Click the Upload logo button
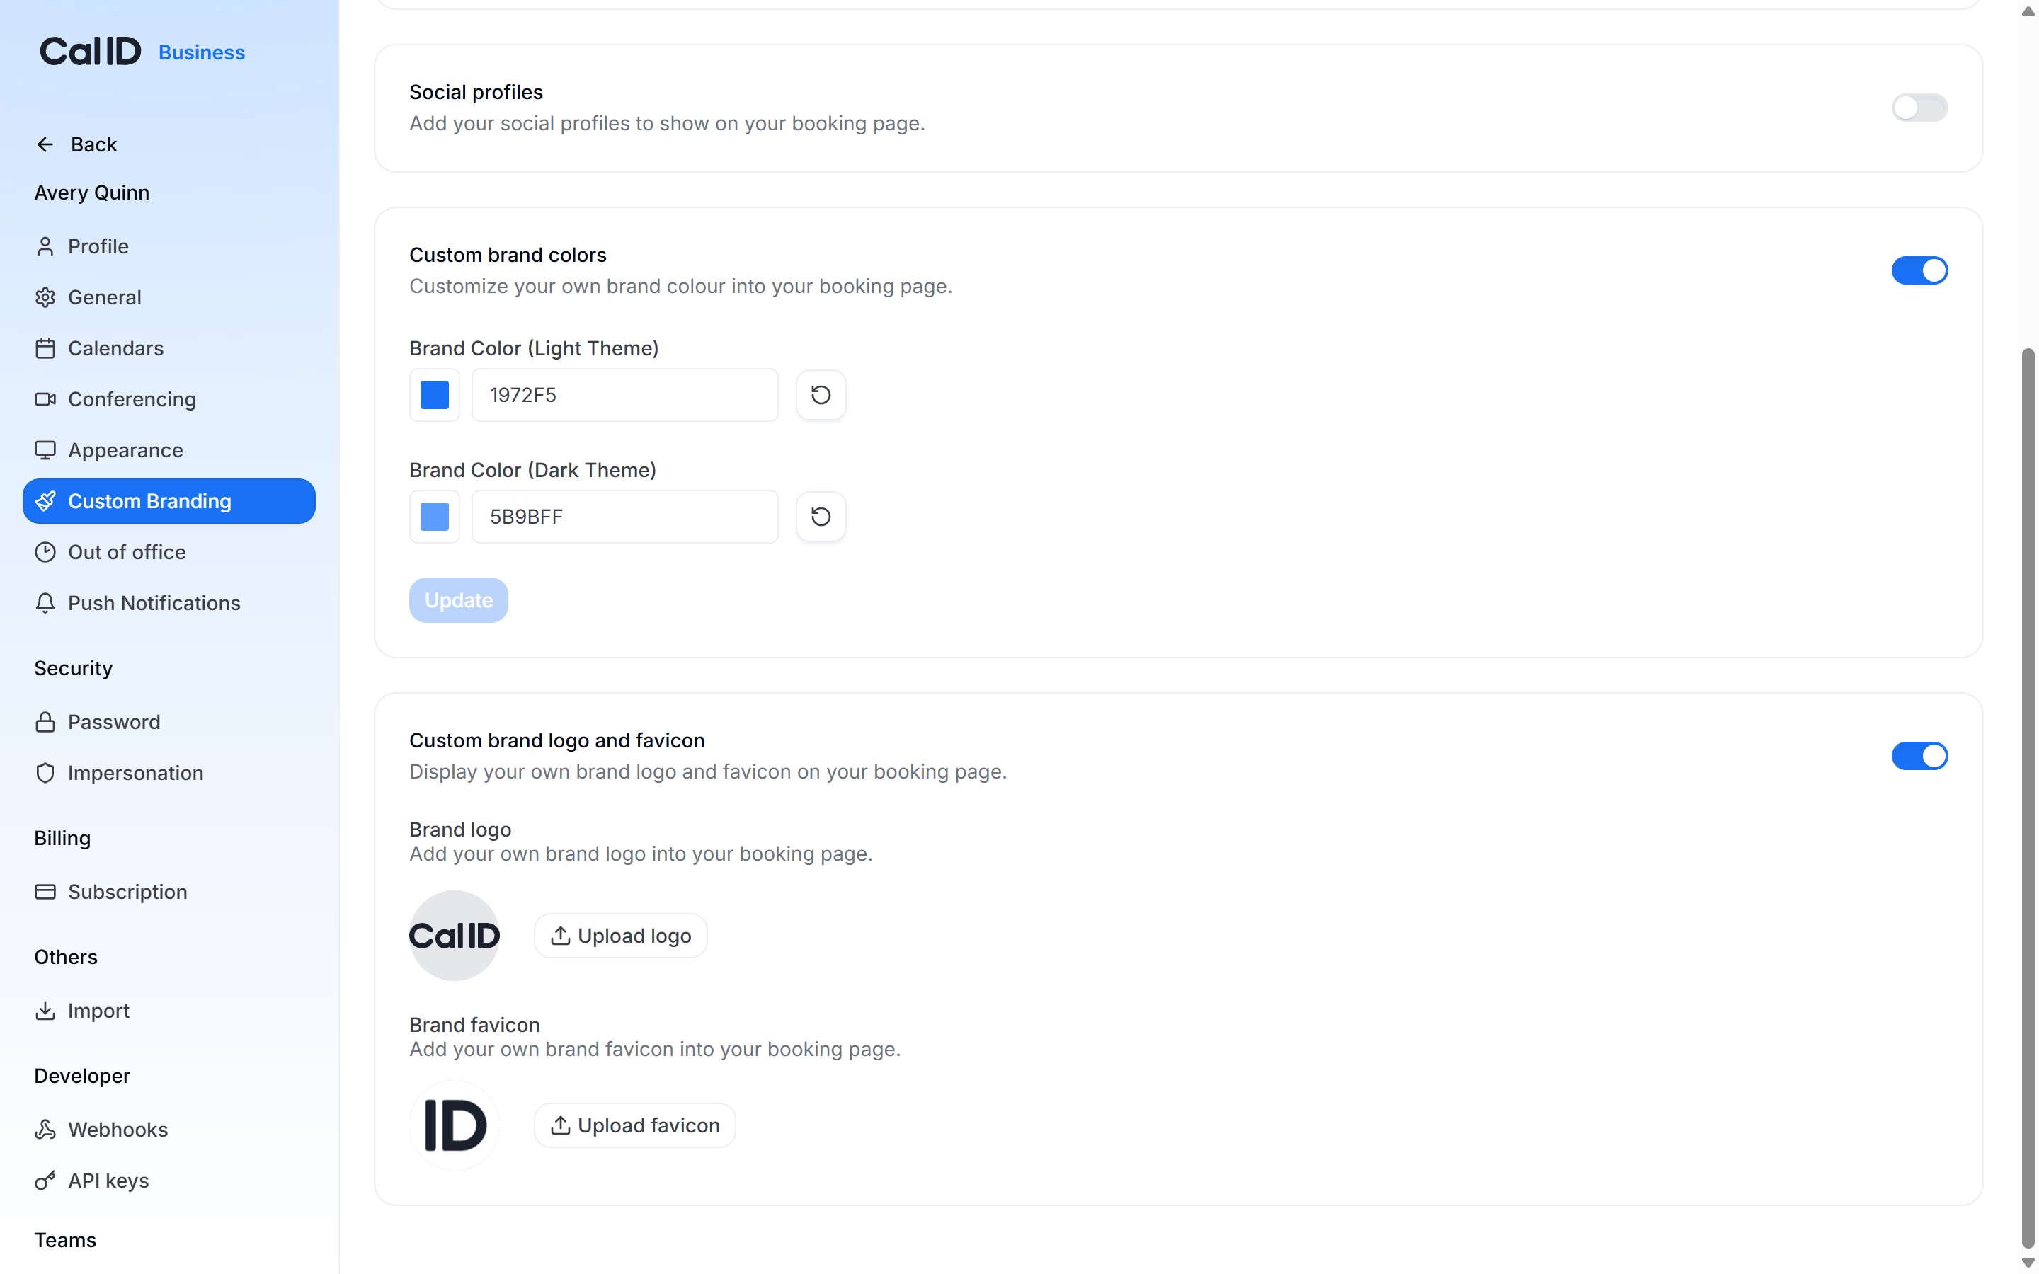 pyautogui.click(x=620, y=935)
